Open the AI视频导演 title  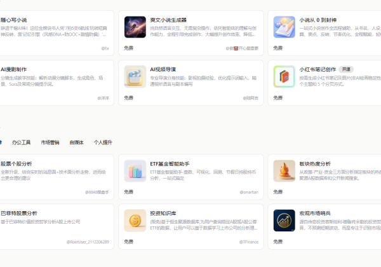pyautogui.click(x=163, y=69)
